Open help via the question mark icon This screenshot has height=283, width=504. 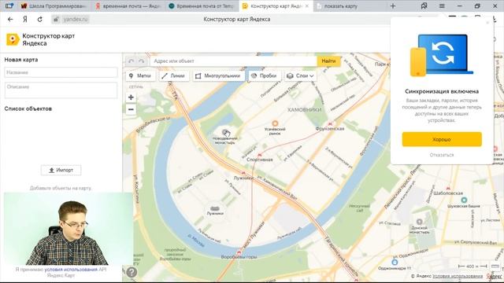(132, 272)
